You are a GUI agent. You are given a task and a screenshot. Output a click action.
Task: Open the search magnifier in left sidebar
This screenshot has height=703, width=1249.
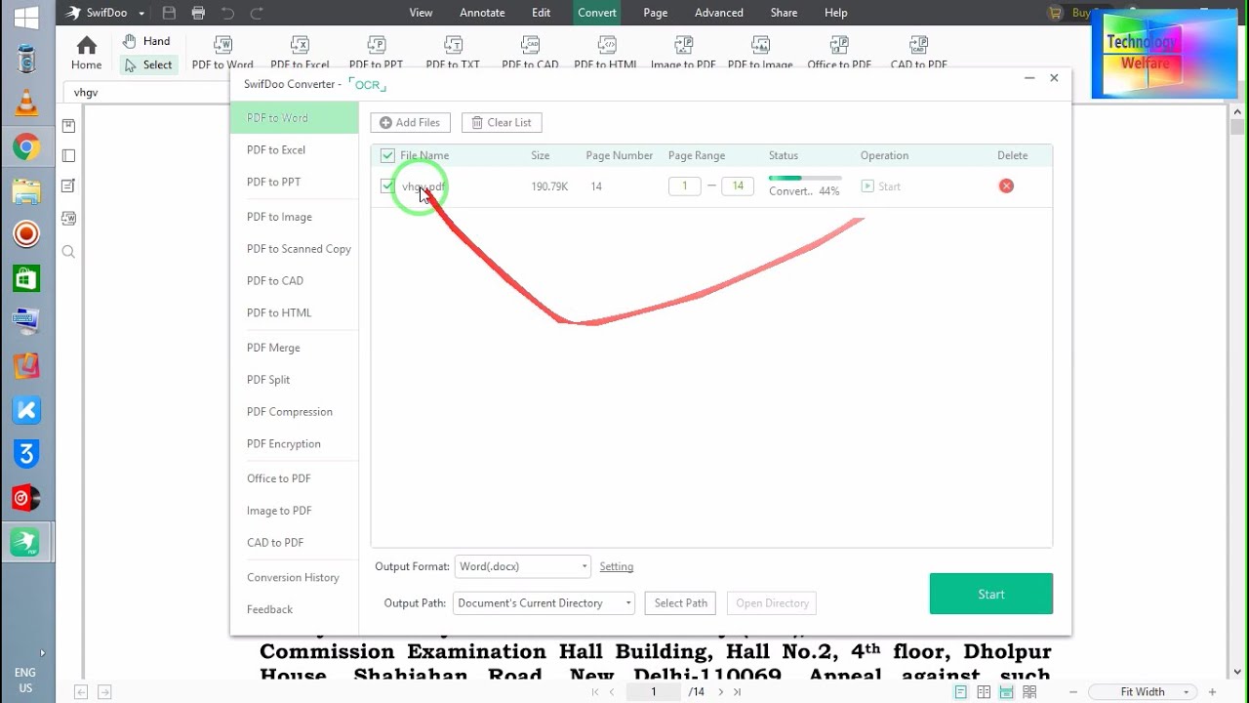click(68, 252)
